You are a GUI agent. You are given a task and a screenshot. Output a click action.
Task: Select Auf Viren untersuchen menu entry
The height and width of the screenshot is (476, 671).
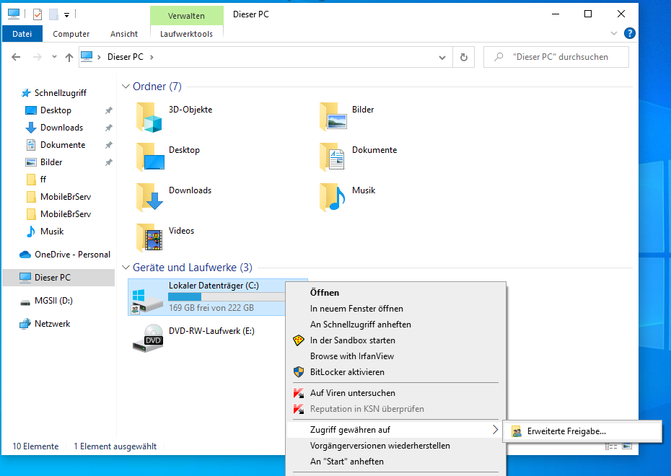point(352,393)
